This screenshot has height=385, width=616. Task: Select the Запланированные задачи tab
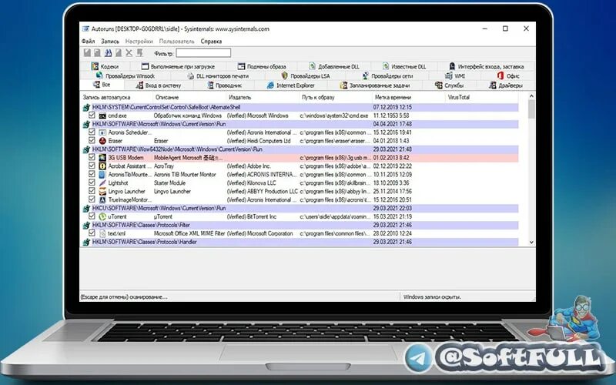[375, 85]
